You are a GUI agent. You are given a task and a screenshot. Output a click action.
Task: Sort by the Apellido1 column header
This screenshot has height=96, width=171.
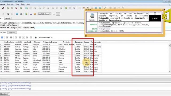[19, 42]
